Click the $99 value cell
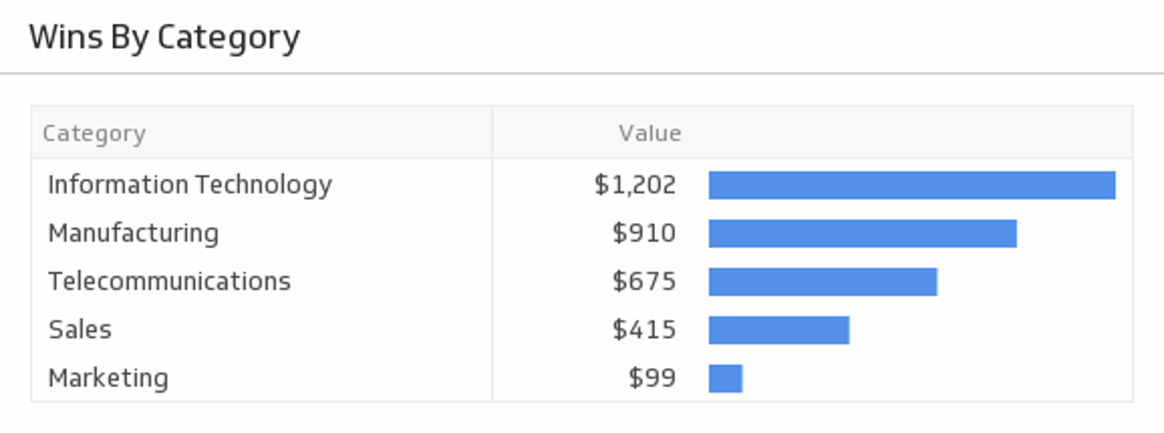Screen dimensions: 1164x433 pos(652,378)
